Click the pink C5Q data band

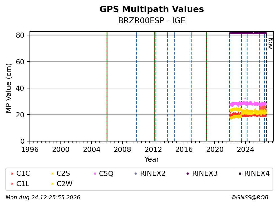(248, 104)
